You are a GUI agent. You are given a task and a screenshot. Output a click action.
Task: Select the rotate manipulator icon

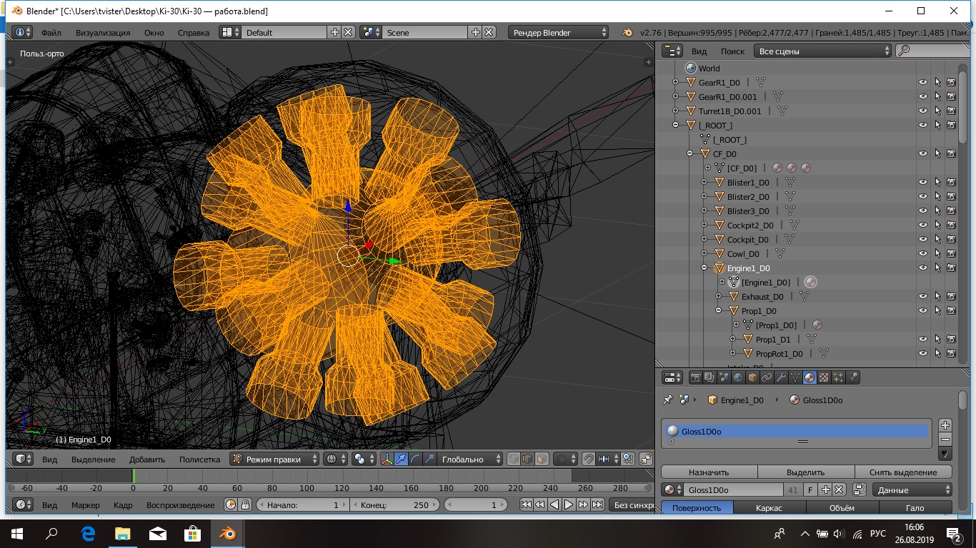[415, 460]
